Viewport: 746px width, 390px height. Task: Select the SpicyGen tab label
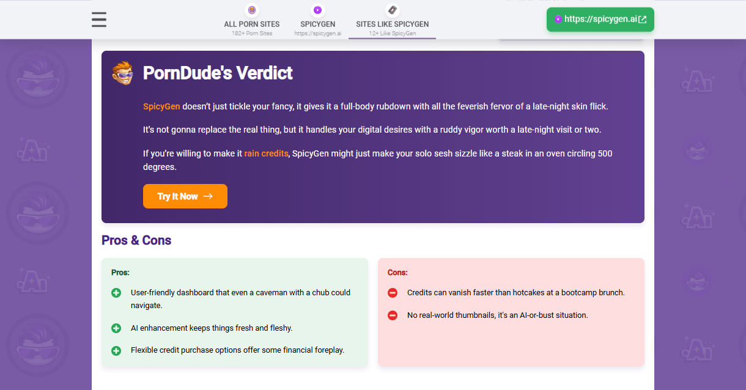(x=317, y=24)
